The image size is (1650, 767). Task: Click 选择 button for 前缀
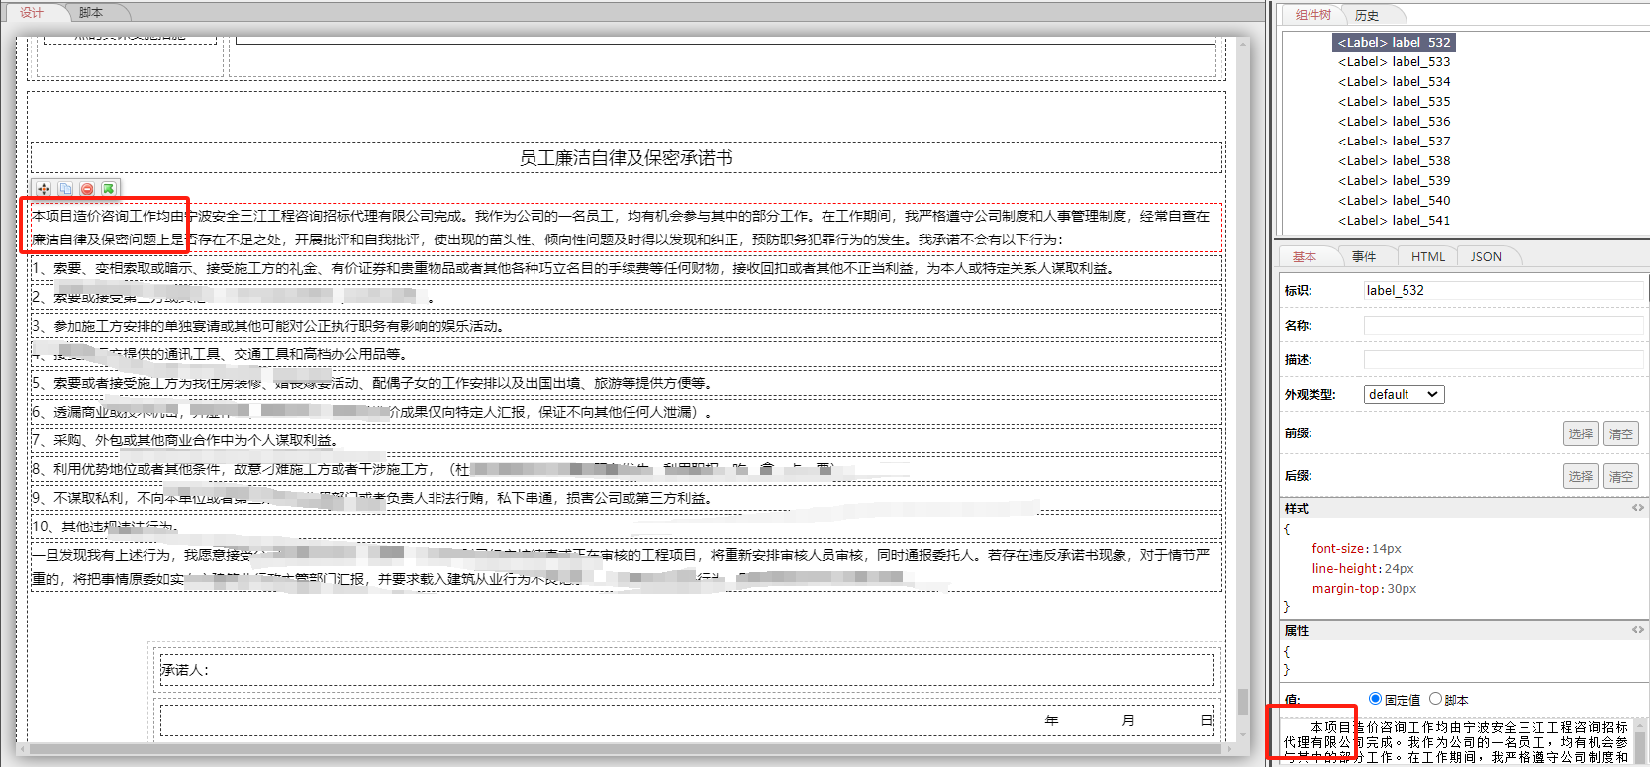click(1581, 433)
